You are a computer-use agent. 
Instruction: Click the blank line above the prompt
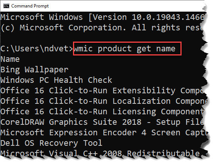point(102,38)
